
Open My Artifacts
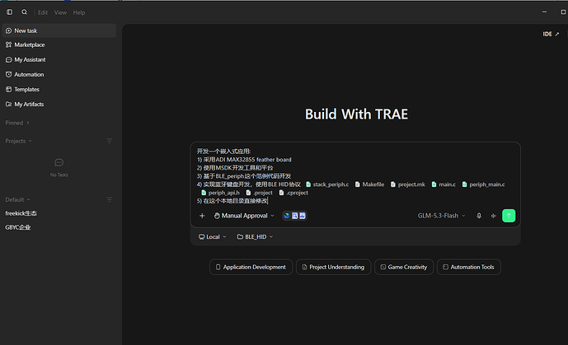[59, 104]
